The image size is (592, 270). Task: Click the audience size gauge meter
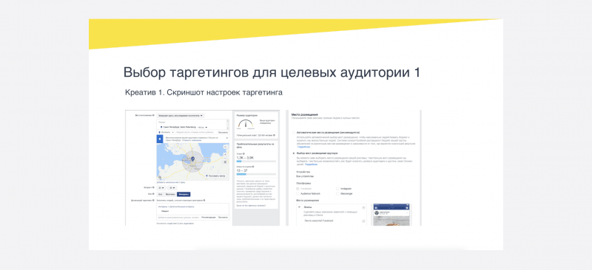pos(246,123)
